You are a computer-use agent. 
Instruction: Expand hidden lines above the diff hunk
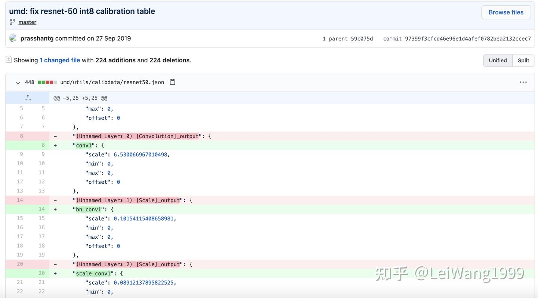pyautogui.click(x=27, y=98)
